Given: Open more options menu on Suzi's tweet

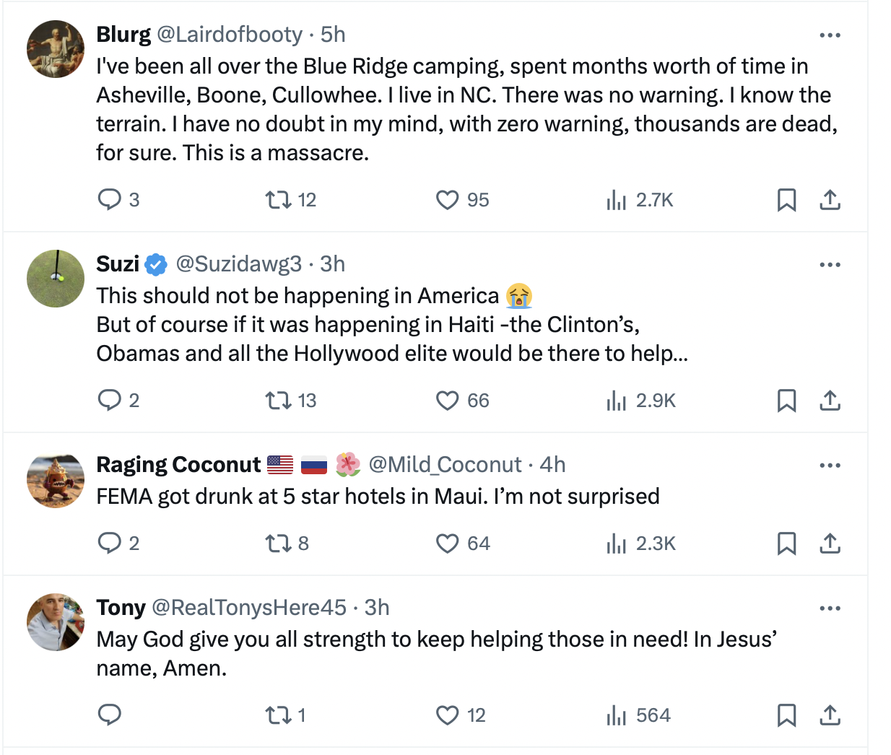Looking at the screenshot, I should pyautogui.click(x=830, y=265).
